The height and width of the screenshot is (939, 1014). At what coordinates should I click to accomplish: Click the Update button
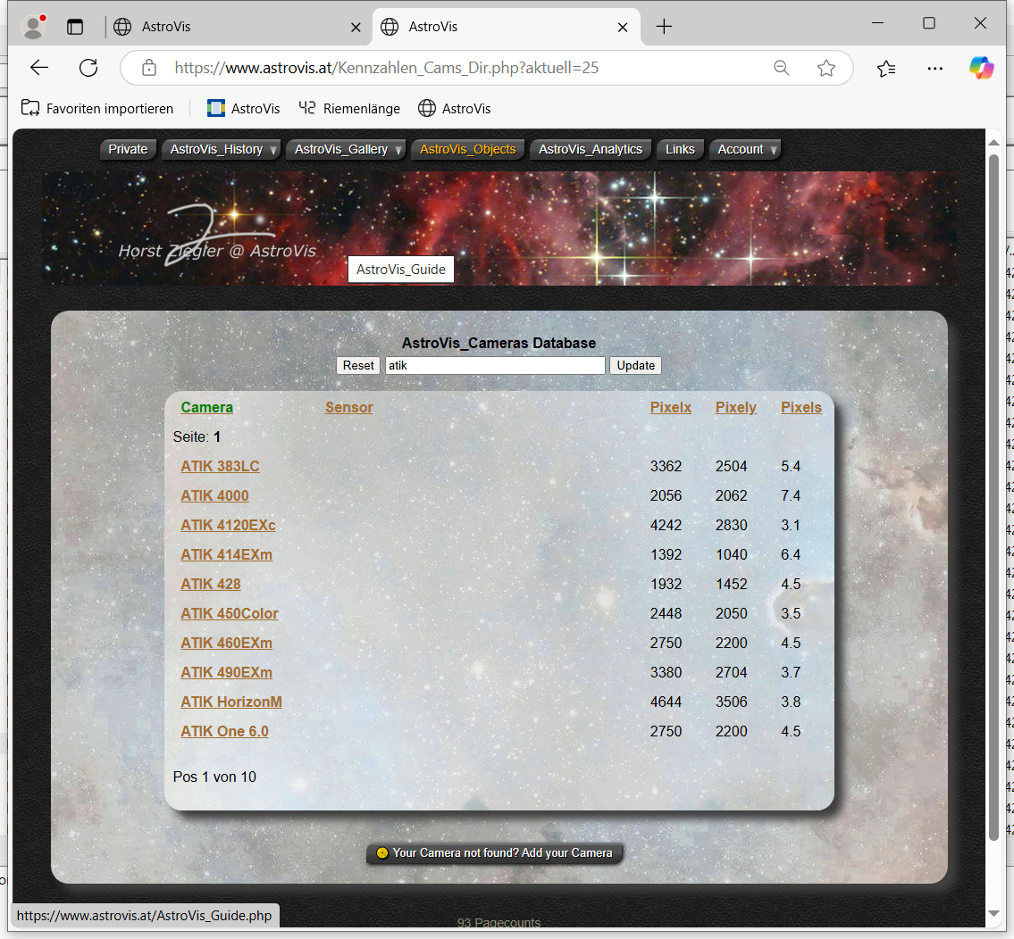[x=635, y=365]
